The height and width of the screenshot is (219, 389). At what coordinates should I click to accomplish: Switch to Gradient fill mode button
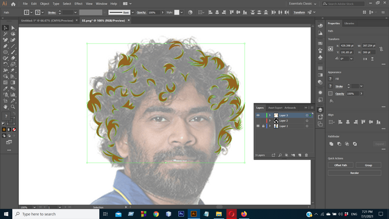(x=9, y=130)
